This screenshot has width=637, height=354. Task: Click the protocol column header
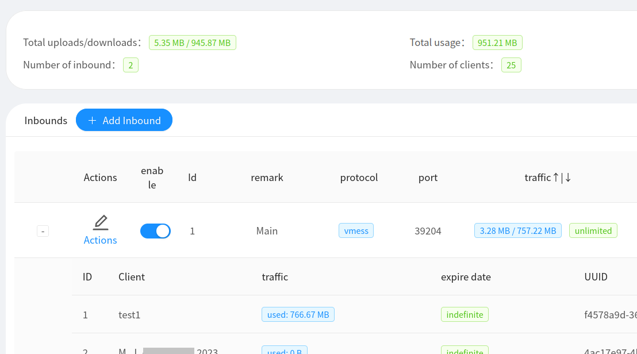(359, 178)
